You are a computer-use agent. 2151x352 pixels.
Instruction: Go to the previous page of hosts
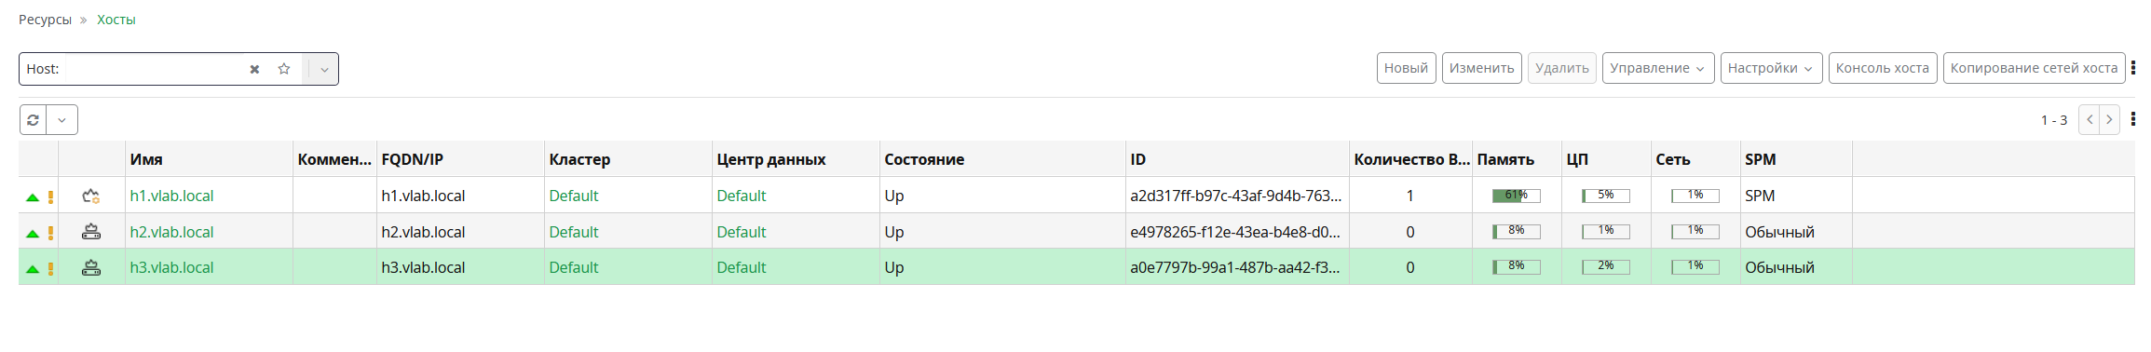(x=2090, y=120)
